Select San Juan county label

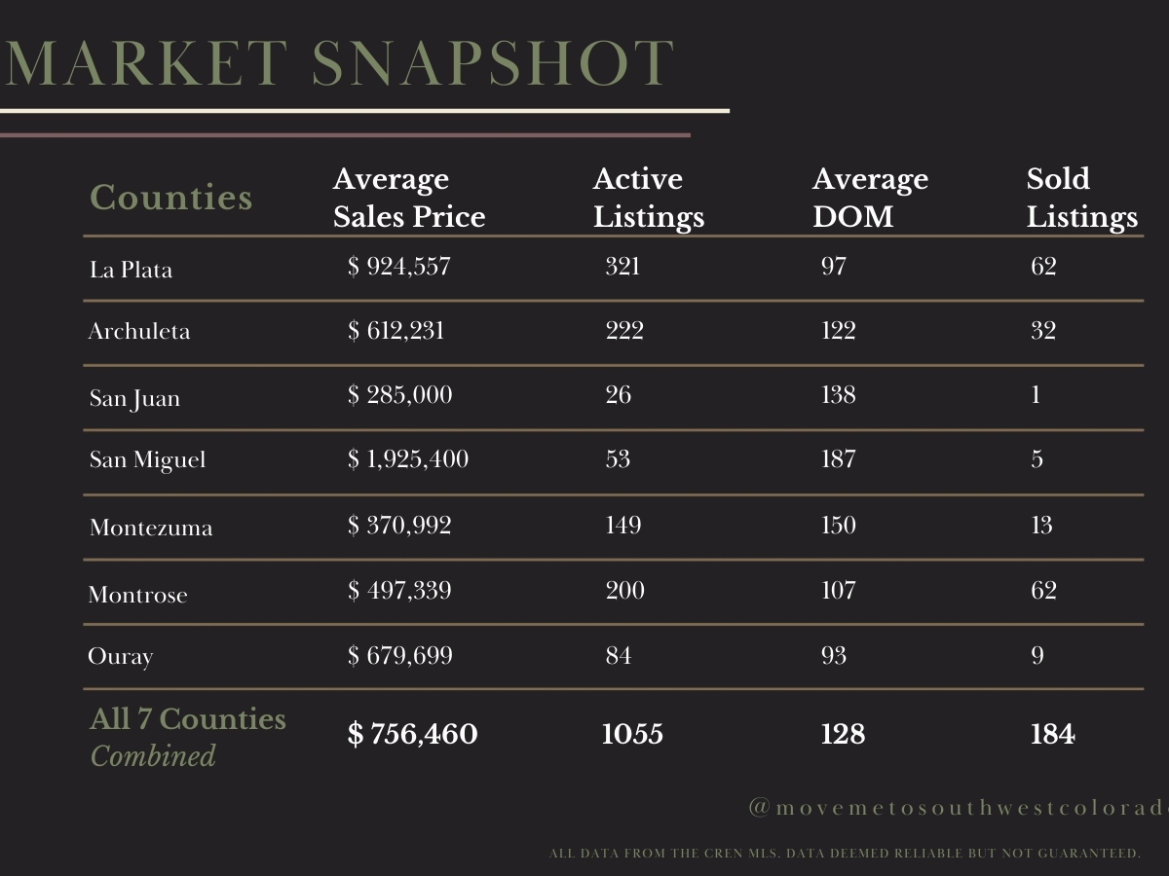[x=134, y=399]
